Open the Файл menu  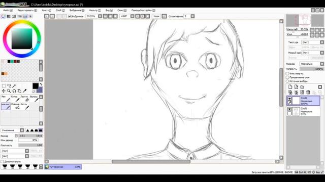click(x=8, y=10)
